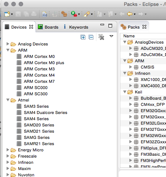Viewport: 166px width, 177px height.
Task: Expand the XMC1000 pack entry
Action: point(130,80)
